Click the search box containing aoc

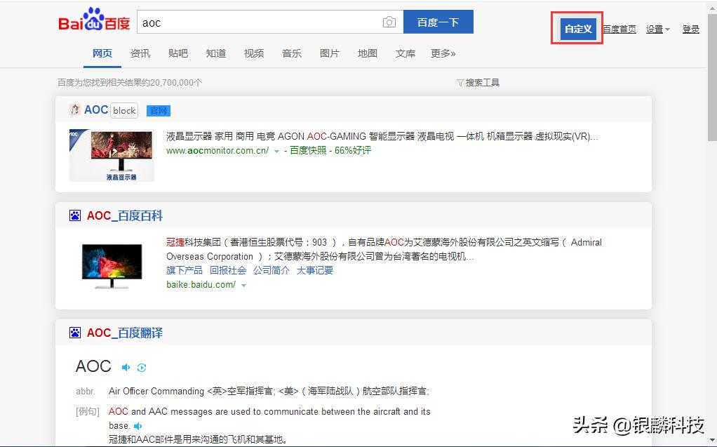(260, 22)
